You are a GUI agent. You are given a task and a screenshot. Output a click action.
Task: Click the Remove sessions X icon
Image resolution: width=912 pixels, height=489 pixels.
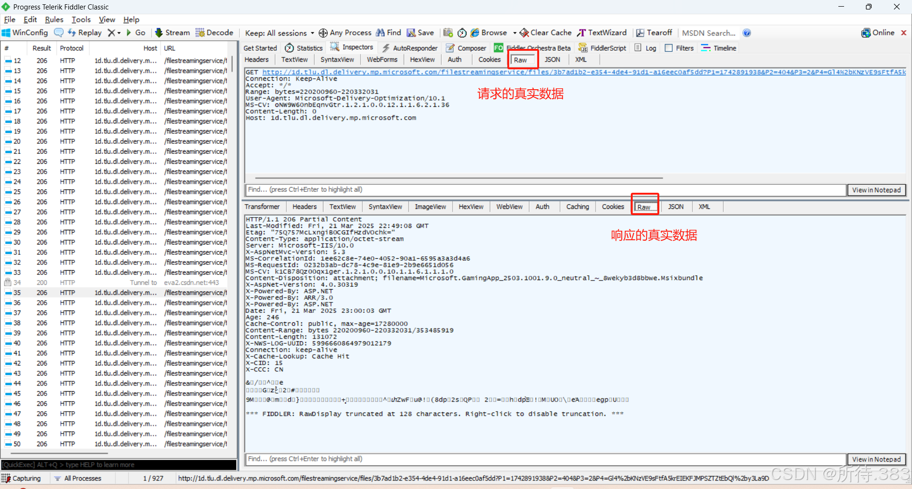coord(111,33)
